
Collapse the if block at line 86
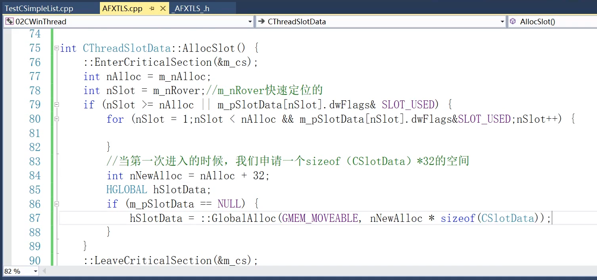(x=57, y=204)
